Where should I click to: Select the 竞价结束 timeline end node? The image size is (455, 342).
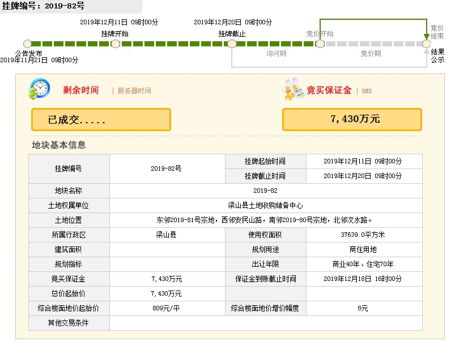pos(427,44)
